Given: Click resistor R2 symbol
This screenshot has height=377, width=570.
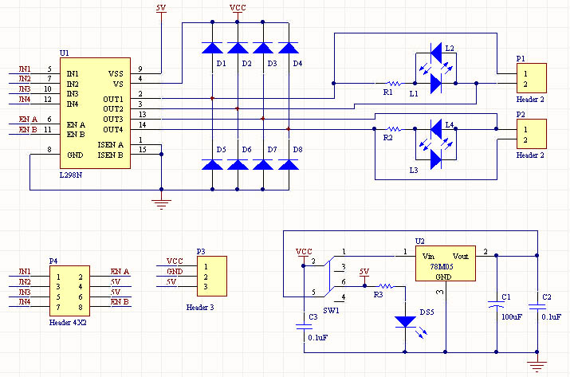Looking at the screenshot, I should [392, 128].
